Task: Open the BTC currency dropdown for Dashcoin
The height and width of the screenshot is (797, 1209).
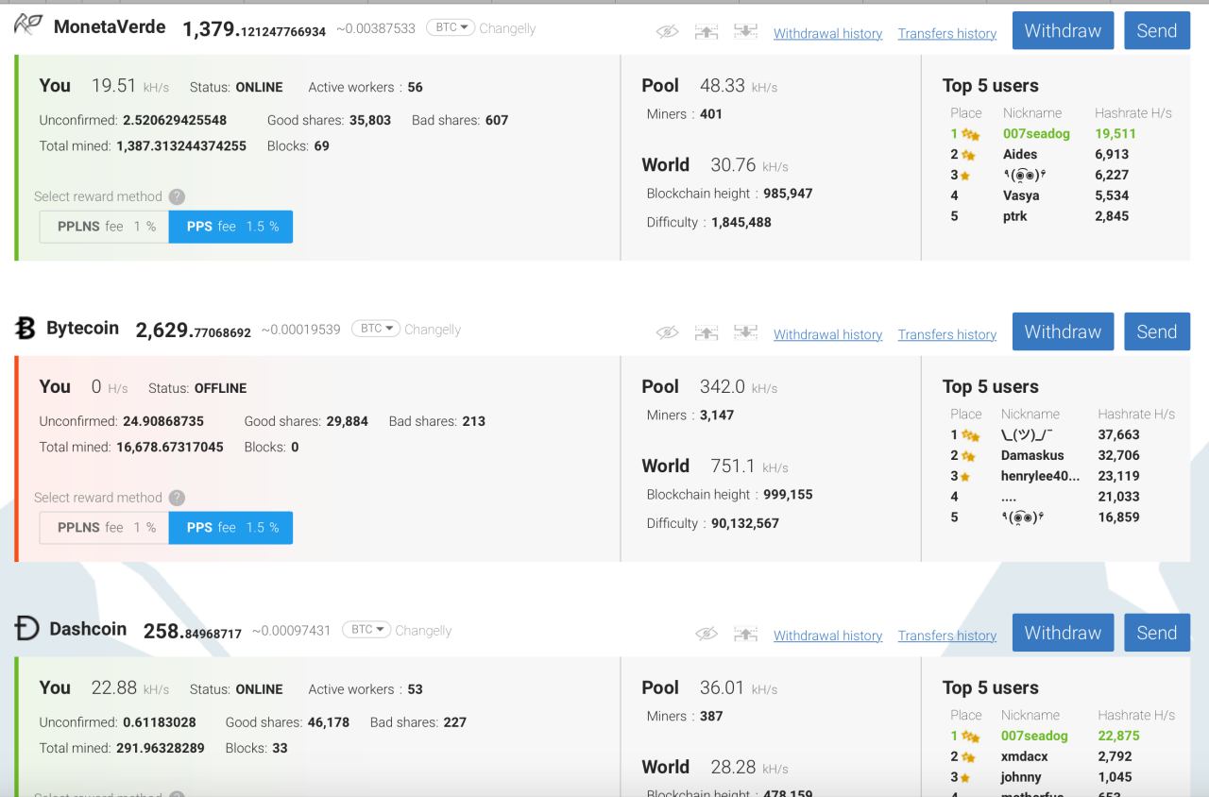Action: [366, 630]
